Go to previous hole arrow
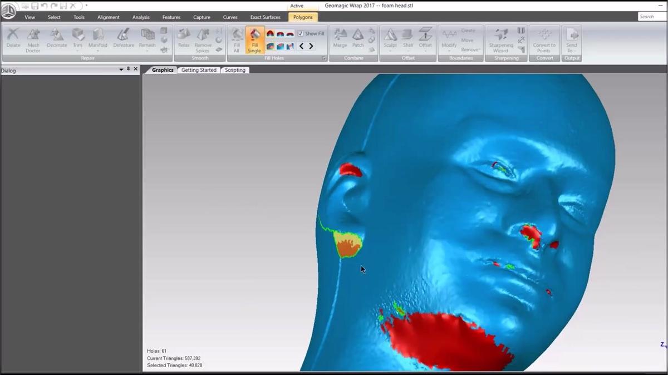This screenshot has width=668, height=375. tap(302, 46)
